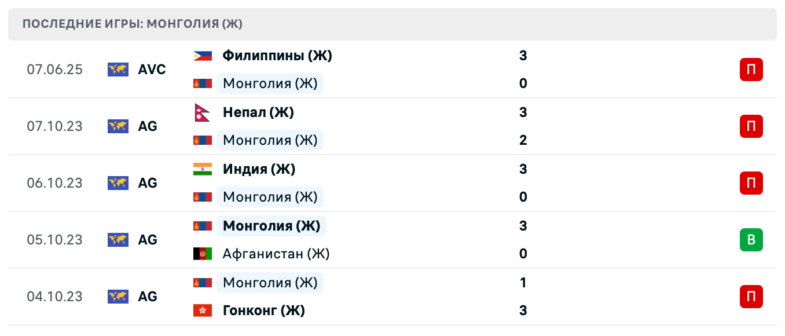Image resolution: width=785 pixels, height=336 pixels.
Task: Click the red loss badge for 04.10.23
Action: tap(751, 297)
